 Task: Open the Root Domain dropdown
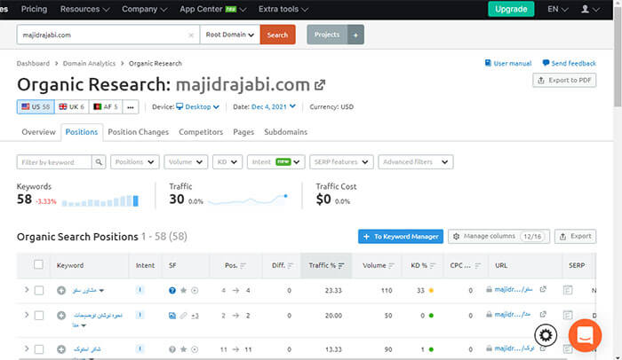pyautogui.click(x=230, y=35)
